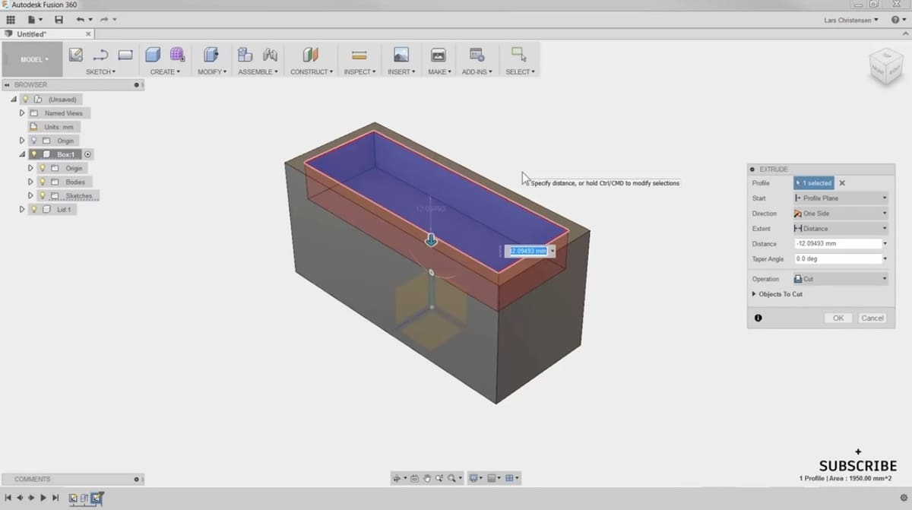Screen dimensions: 912x510
Task: Click the info icon in Extrude dialog
Action: pos(758,318)
